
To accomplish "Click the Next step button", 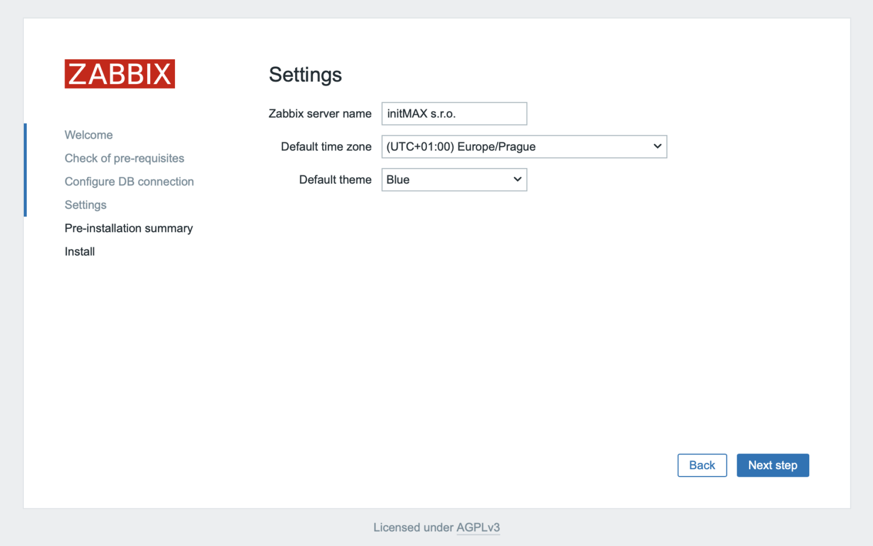I will pos(772,465).
